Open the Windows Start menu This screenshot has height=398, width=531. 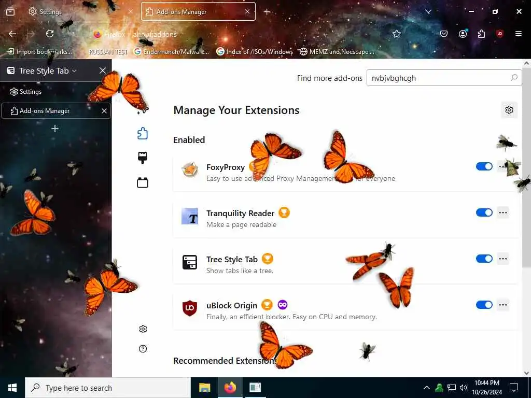coord(12,388)
